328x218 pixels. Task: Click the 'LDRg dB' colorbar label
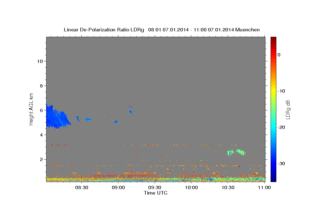(288, 110)
